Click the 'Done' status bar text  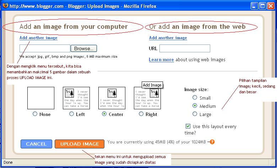click(x=8, y=162)
